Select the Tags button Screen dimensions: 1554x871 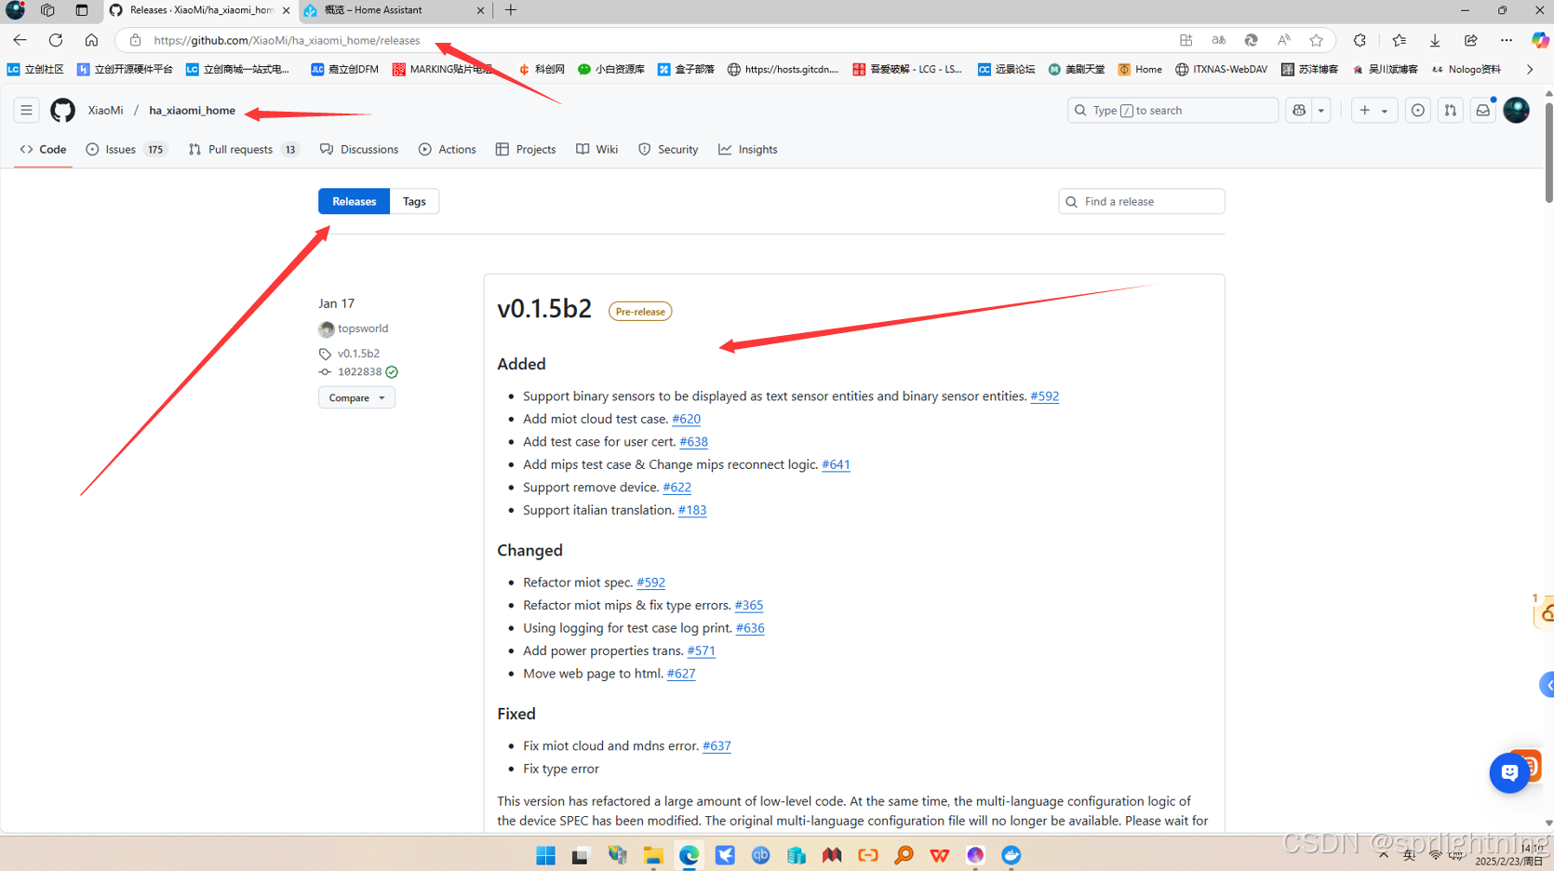(414, 201)
